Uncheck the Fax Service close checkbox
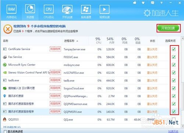 coord(174,57)
